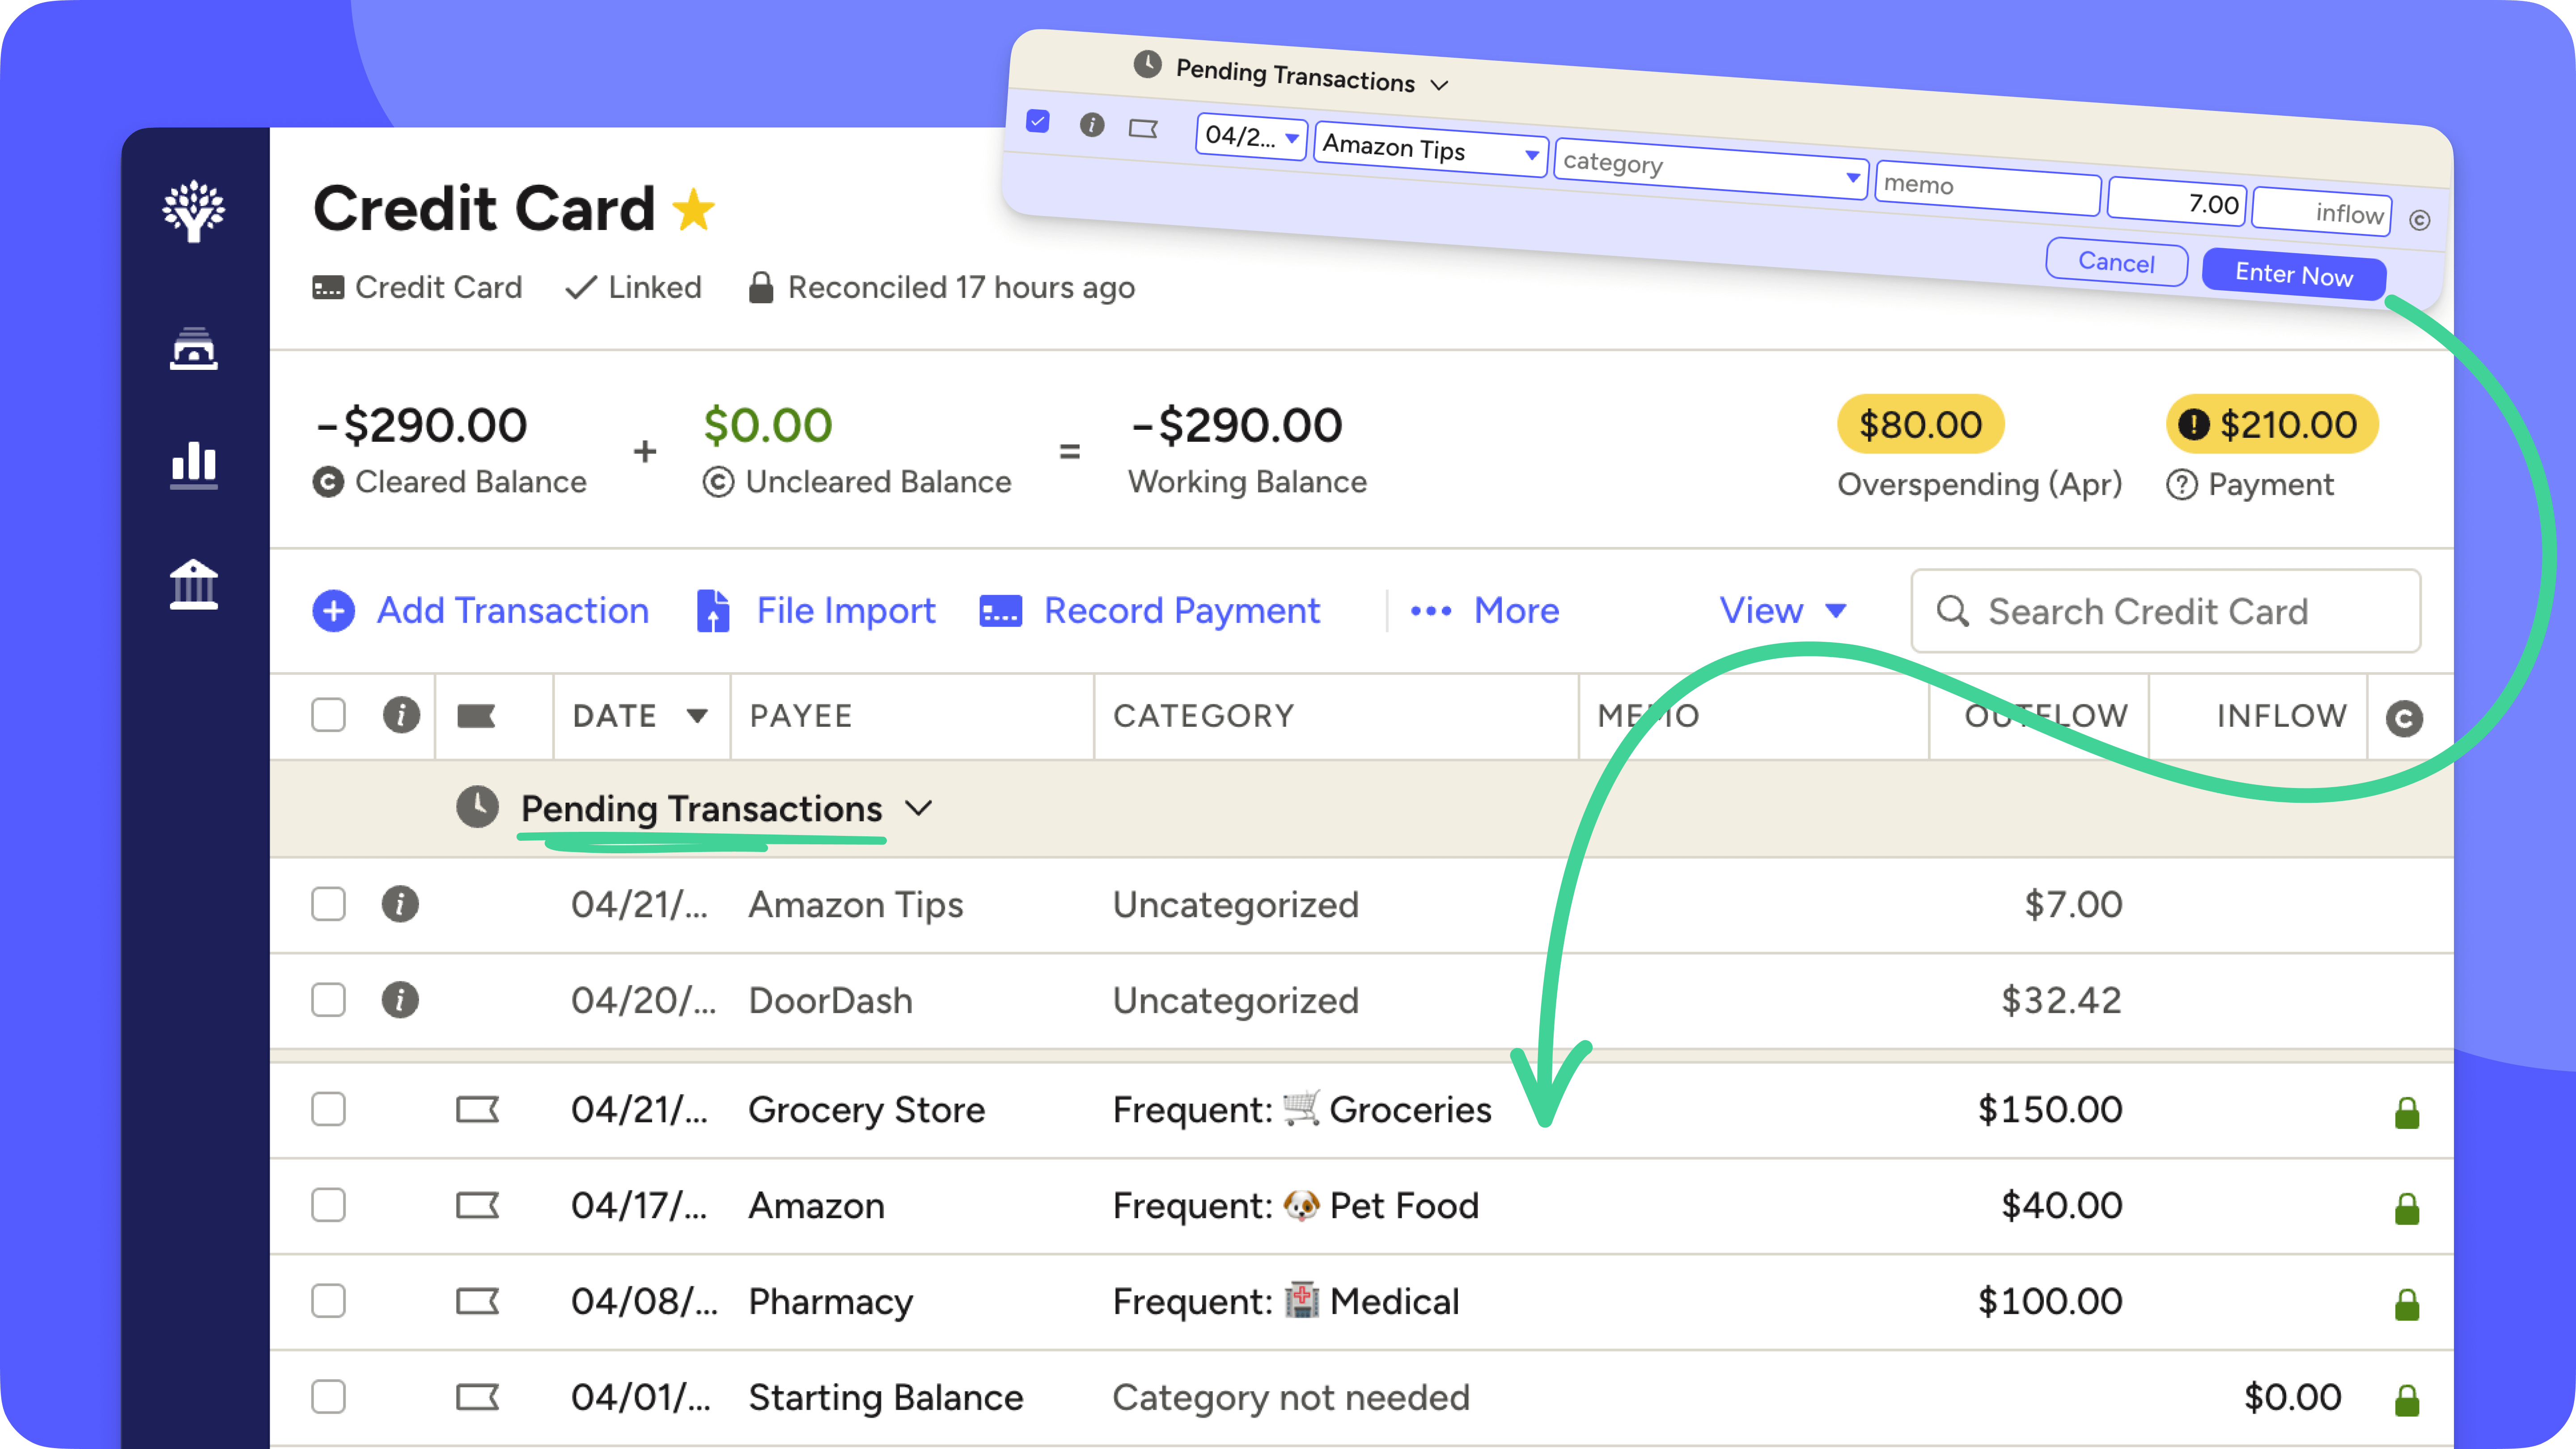Open the Reports bar chart icon
This screenshot has width=2576, height=1449.
[x=193, y=465]
